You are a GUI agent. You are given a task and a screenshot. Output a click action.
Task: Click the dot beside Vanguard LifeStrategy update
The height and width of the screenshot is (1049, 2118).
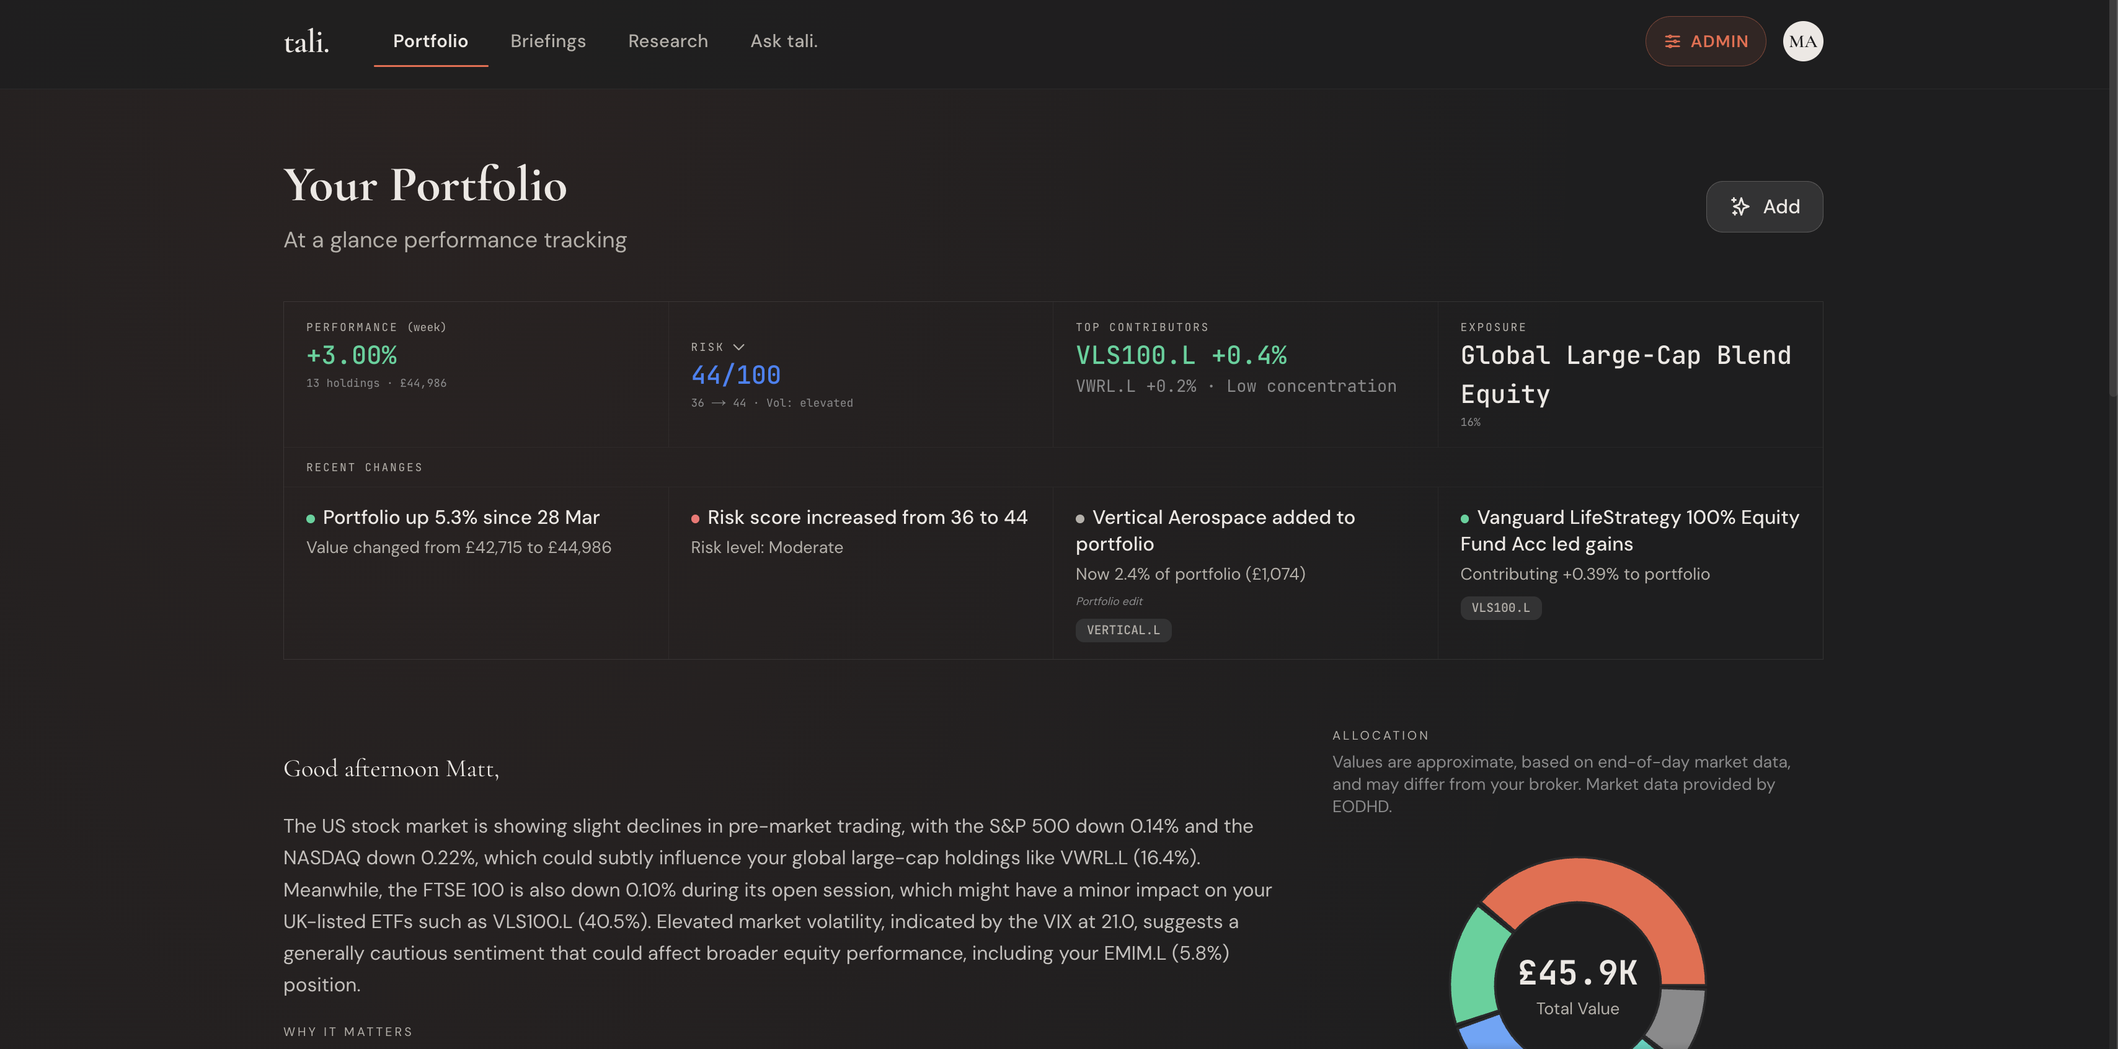1464,518
